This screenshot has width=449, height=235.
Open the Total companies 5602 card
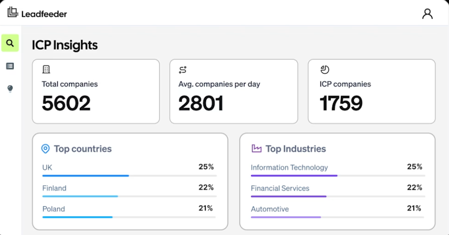pos(96,91)
